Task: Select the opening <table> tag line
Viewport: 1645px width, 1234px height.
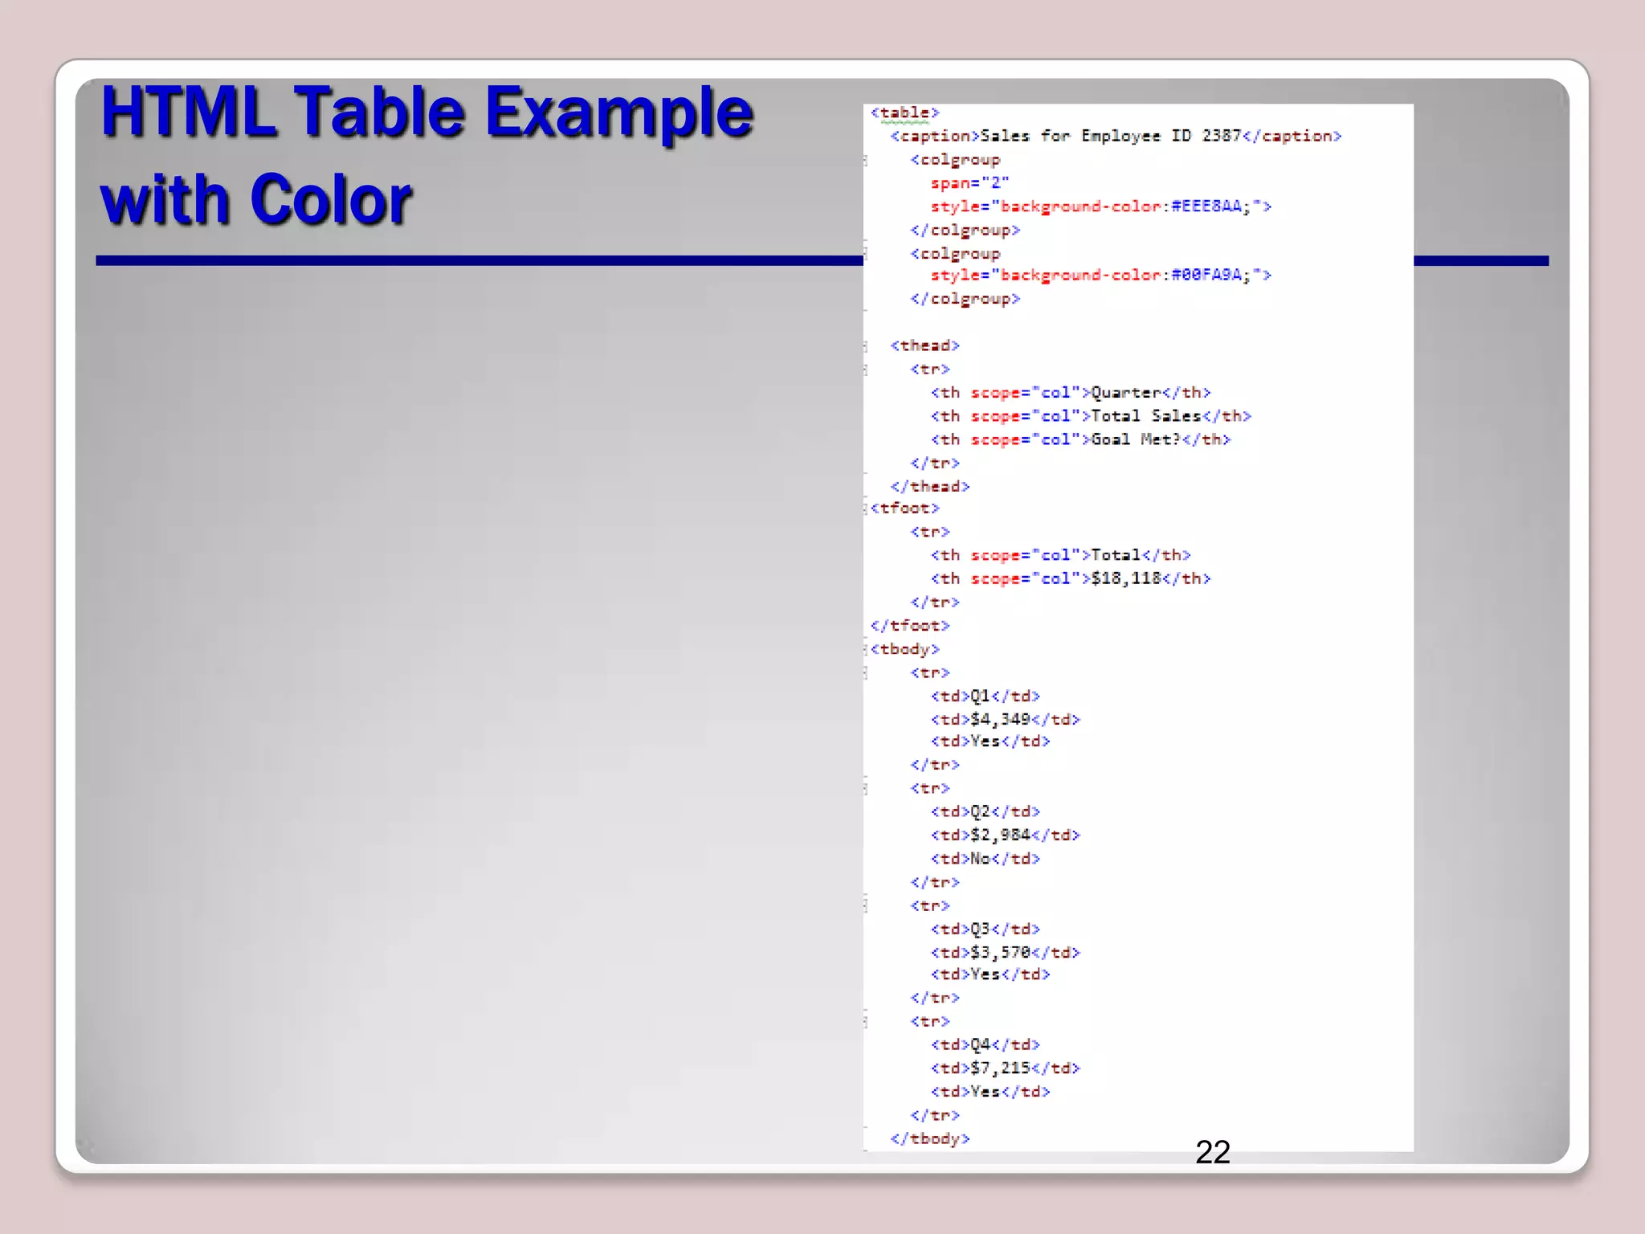Action: (x=904, y=112)
